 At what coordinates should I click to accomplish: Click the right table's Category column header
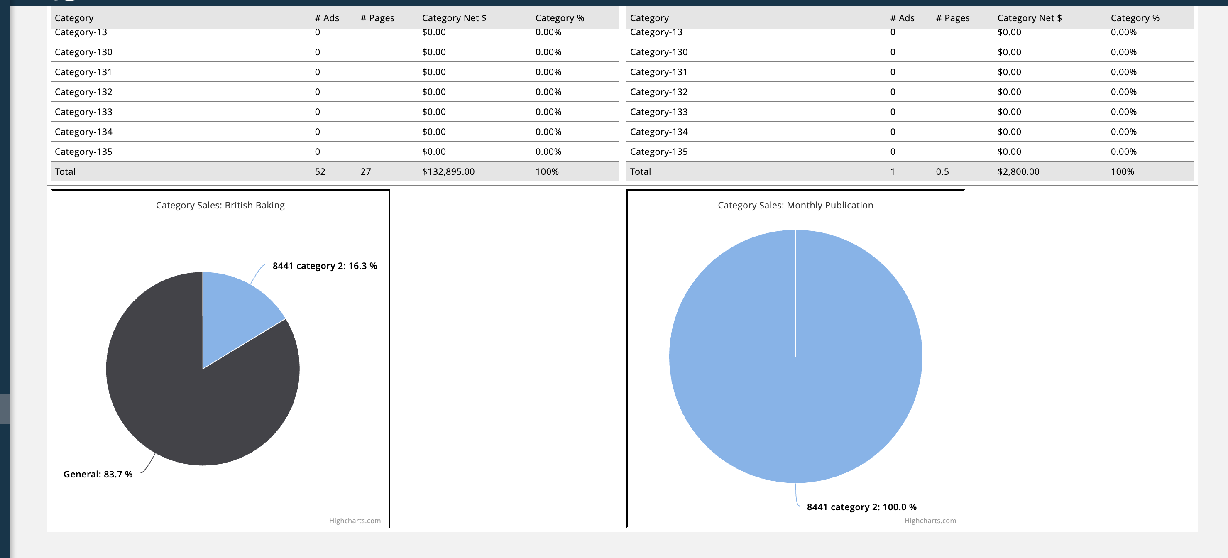[649, 18]
